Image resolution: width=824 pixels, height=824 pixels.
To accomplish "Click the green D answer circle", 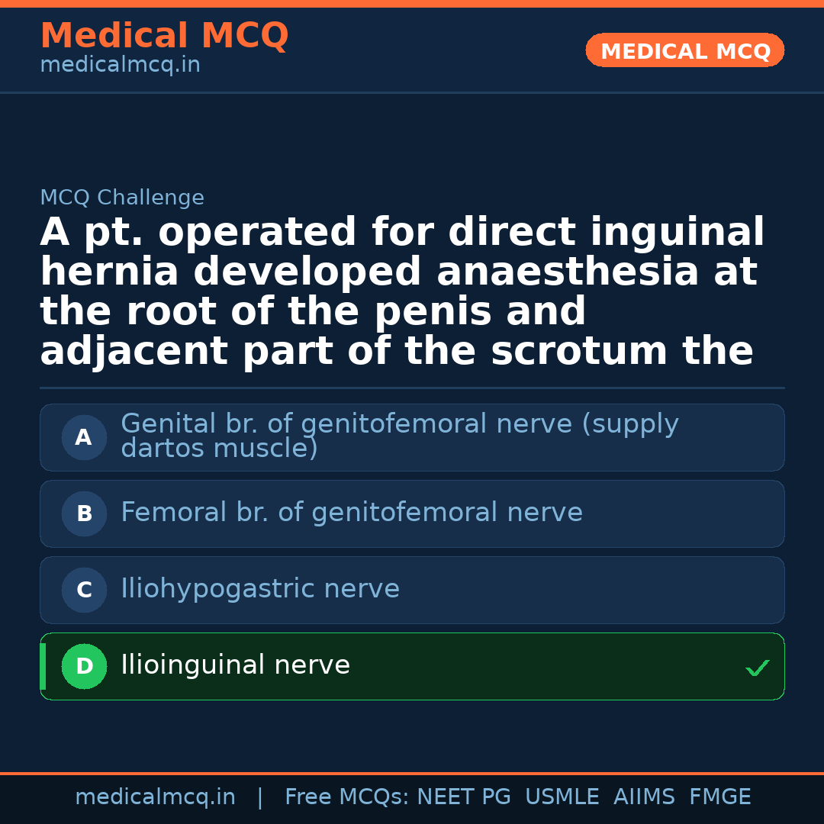I will [x=84, y=667].
